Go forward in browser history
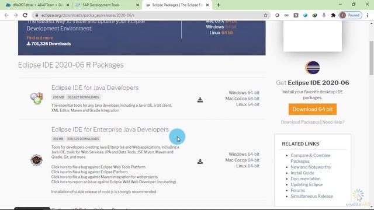374x210 pixels. click(16, 15)
